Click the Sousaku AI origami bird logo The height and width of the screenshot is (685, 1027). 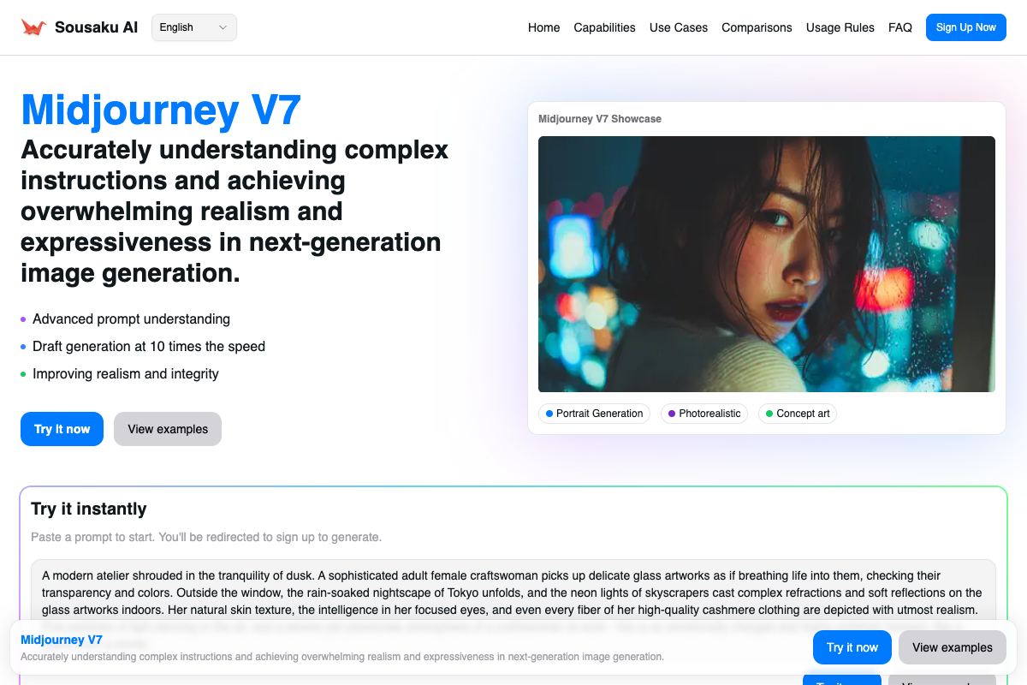[x=33, y=27]
